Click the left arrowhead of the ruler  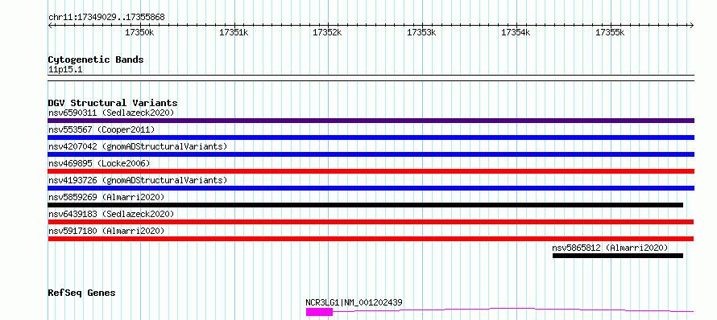point(50,25)
